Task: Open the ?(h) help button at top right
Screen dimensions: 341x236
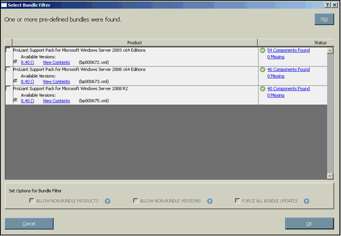Action: 324,19
